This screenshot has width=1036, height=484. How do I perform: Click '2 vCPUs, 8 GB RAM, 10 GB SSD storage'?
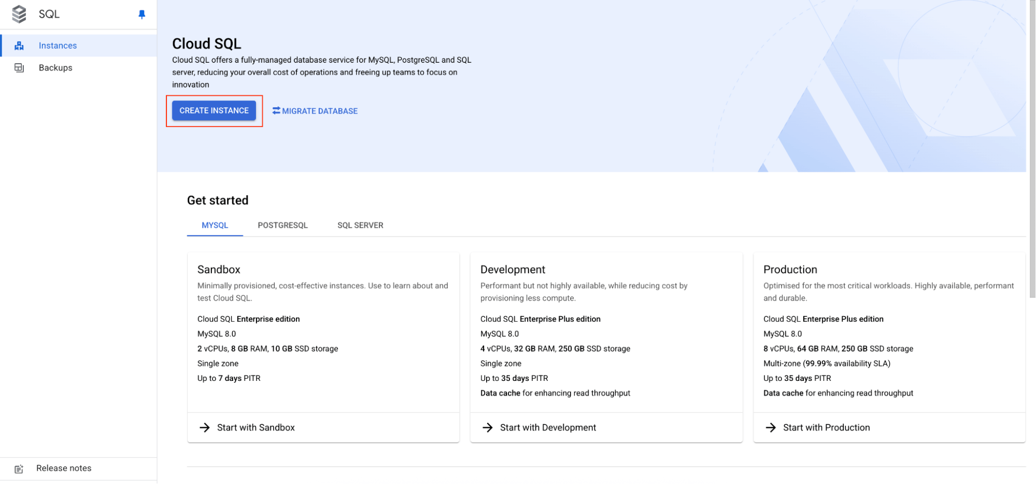click(267, 349)
